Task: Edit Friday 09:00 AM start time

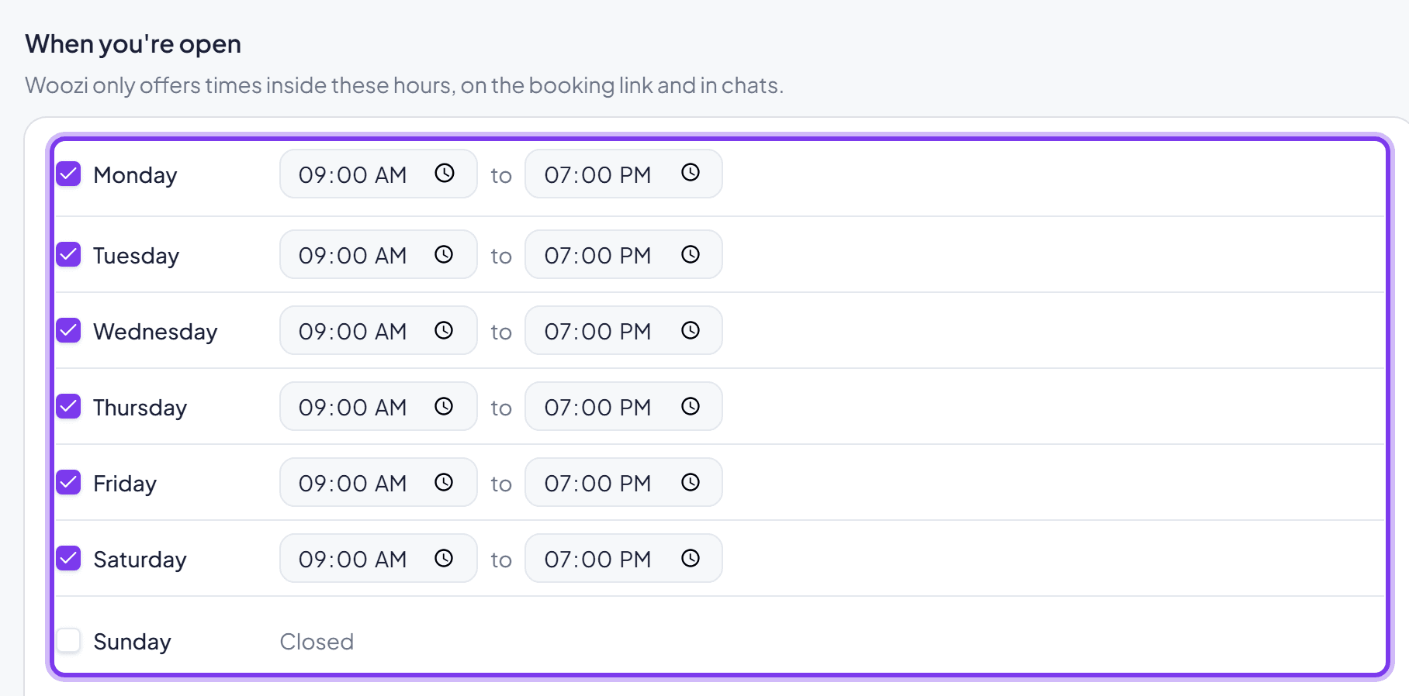Action: 378,482
